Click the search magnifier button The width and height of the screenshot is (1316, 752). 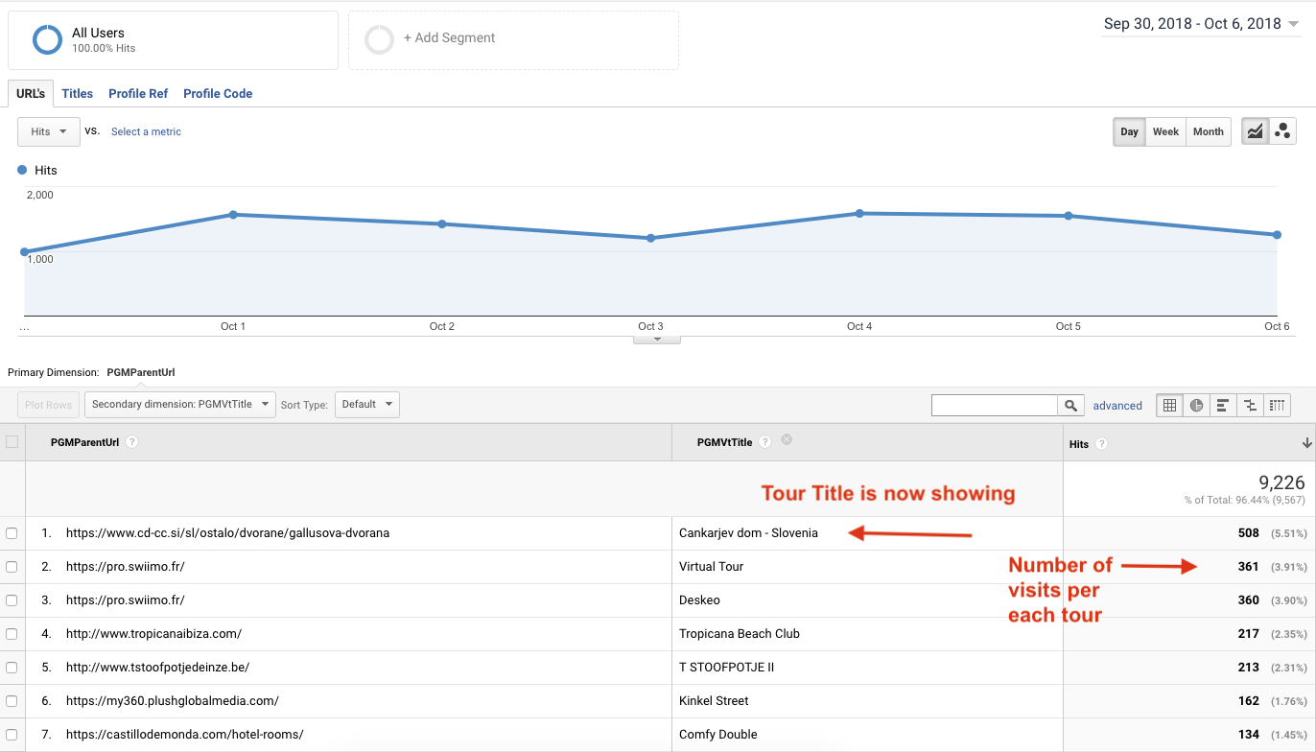coord(1071,405)
